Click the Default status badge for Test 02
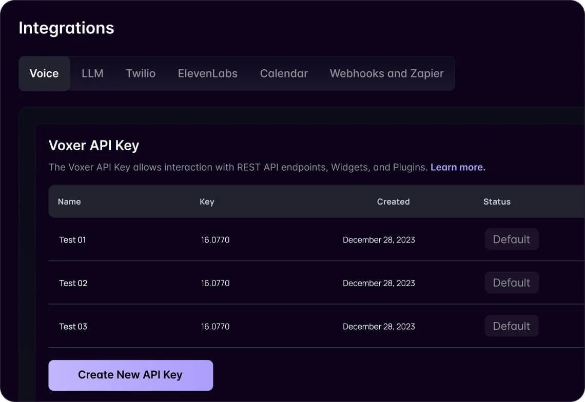 (512, 283)
